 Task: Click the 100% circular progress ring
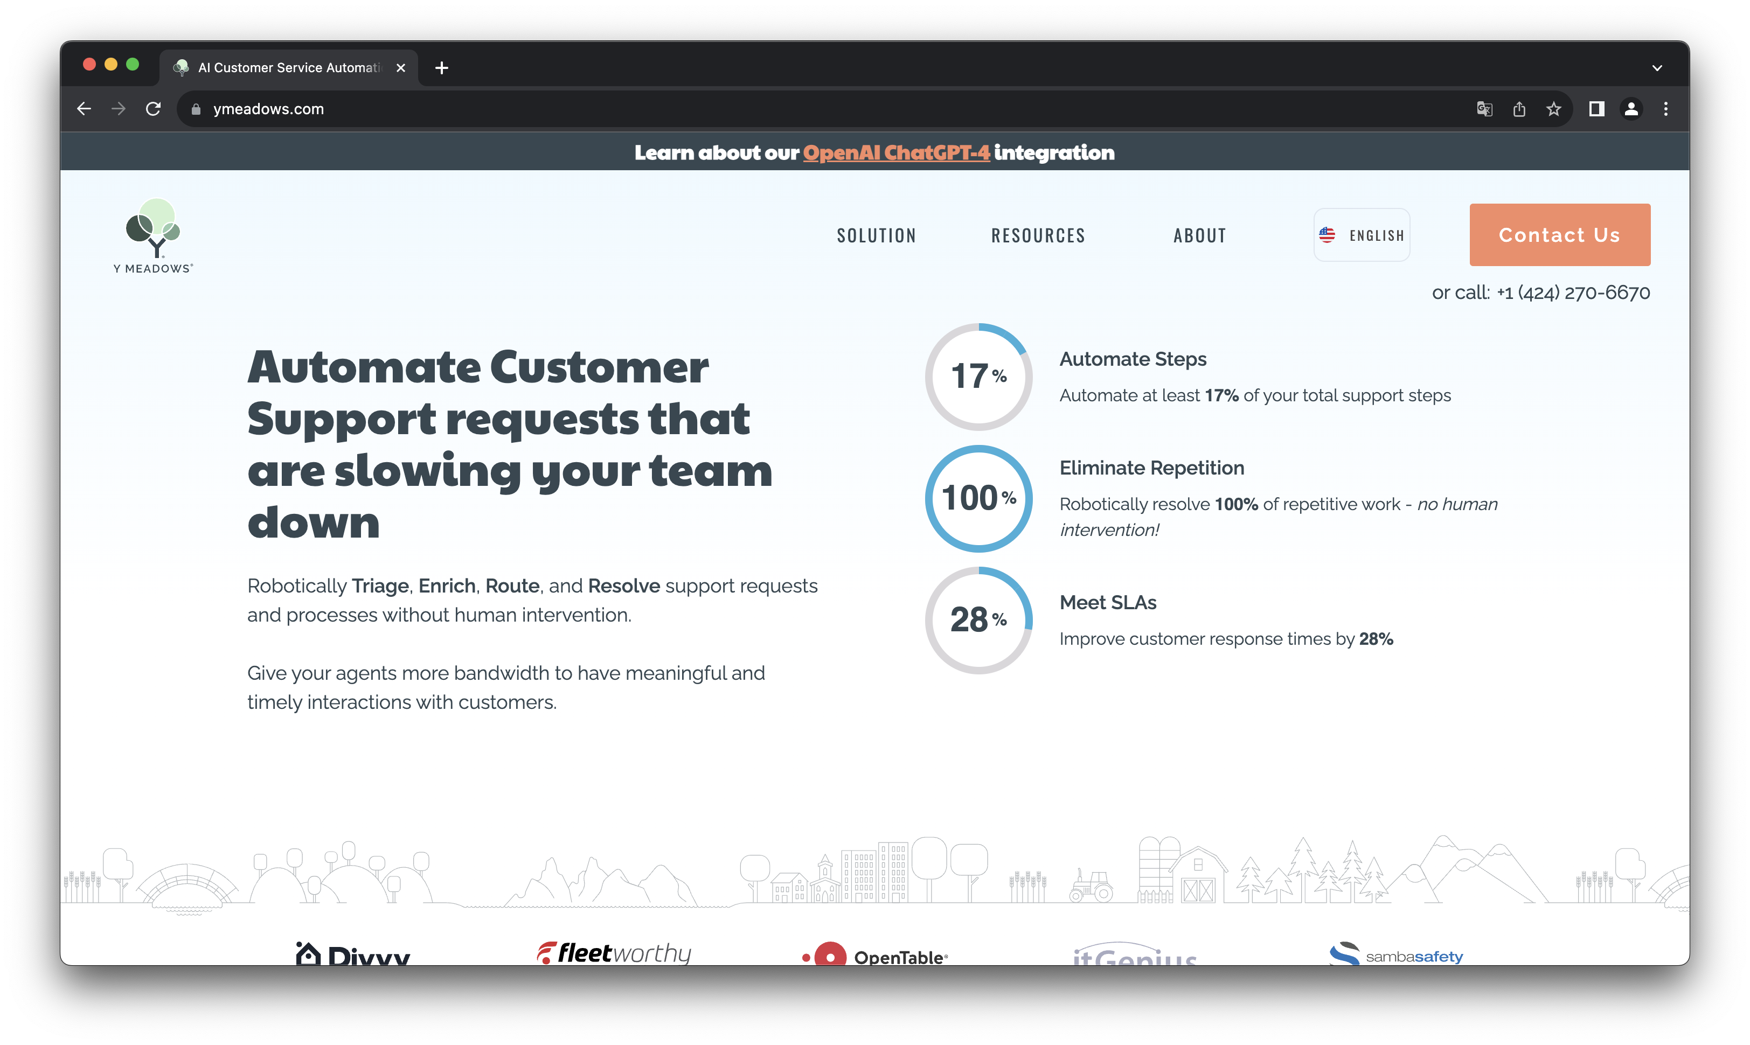(x=978, y=499)
